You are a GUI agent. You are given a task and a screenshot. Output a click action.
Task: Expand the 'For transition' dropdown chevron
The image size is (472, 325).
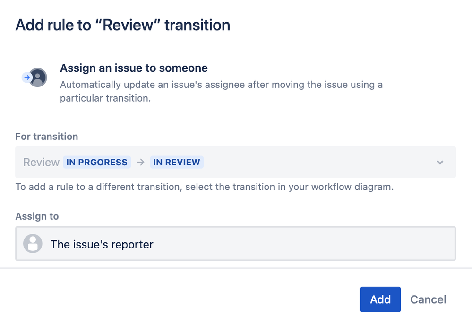[439, 162]
